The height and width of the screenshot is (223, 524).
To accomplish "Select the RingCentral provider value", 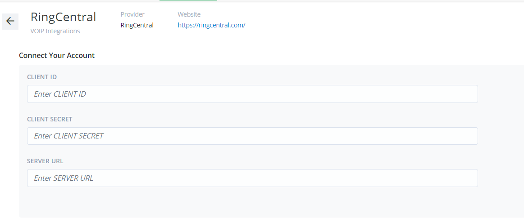I will pyautogui.click(x=137, y=25).
